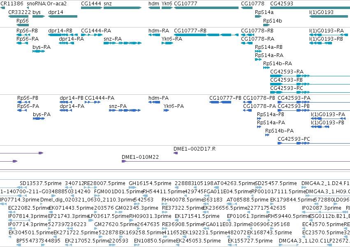Select the DME1-010M22 BAC label

coord(140,157)
